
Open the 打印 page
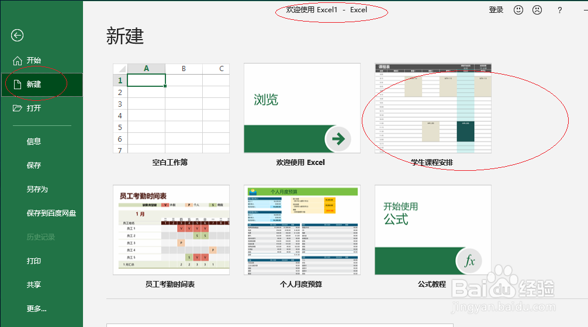pos(34,261)
